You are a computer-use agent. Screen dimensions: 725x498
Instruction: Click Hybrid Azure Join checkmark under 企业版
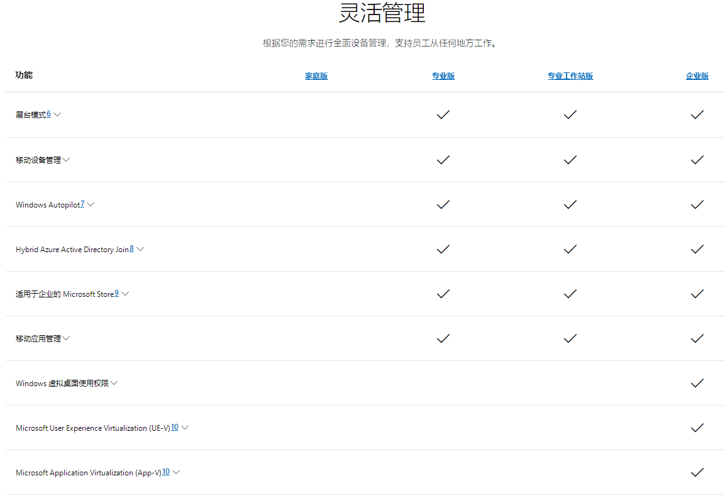(x=697, y=249)
